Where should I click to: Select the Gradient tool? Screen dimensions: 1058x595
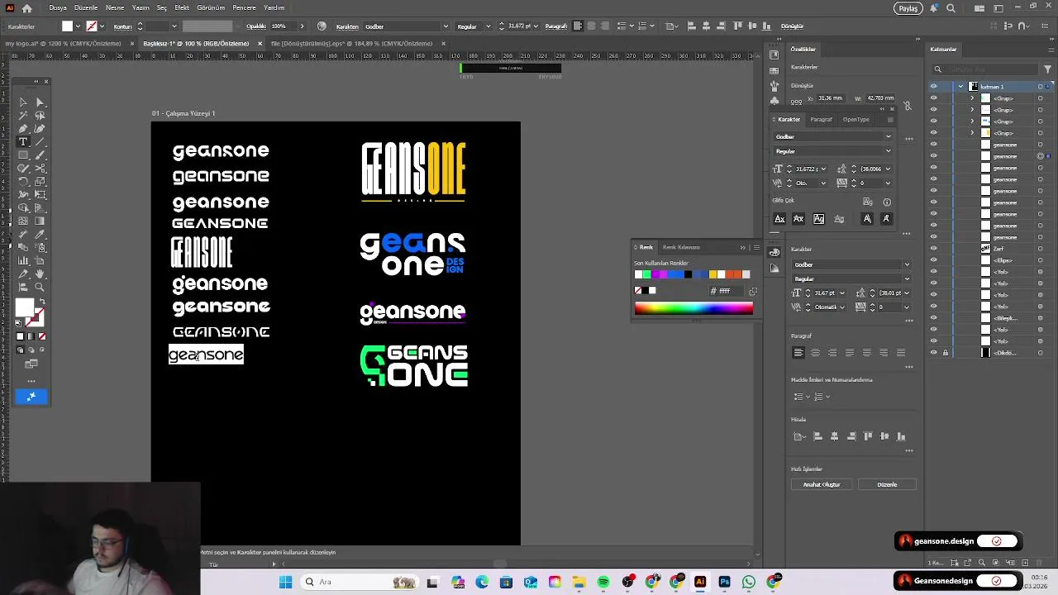pyautogui.click(x=40, y=221)
